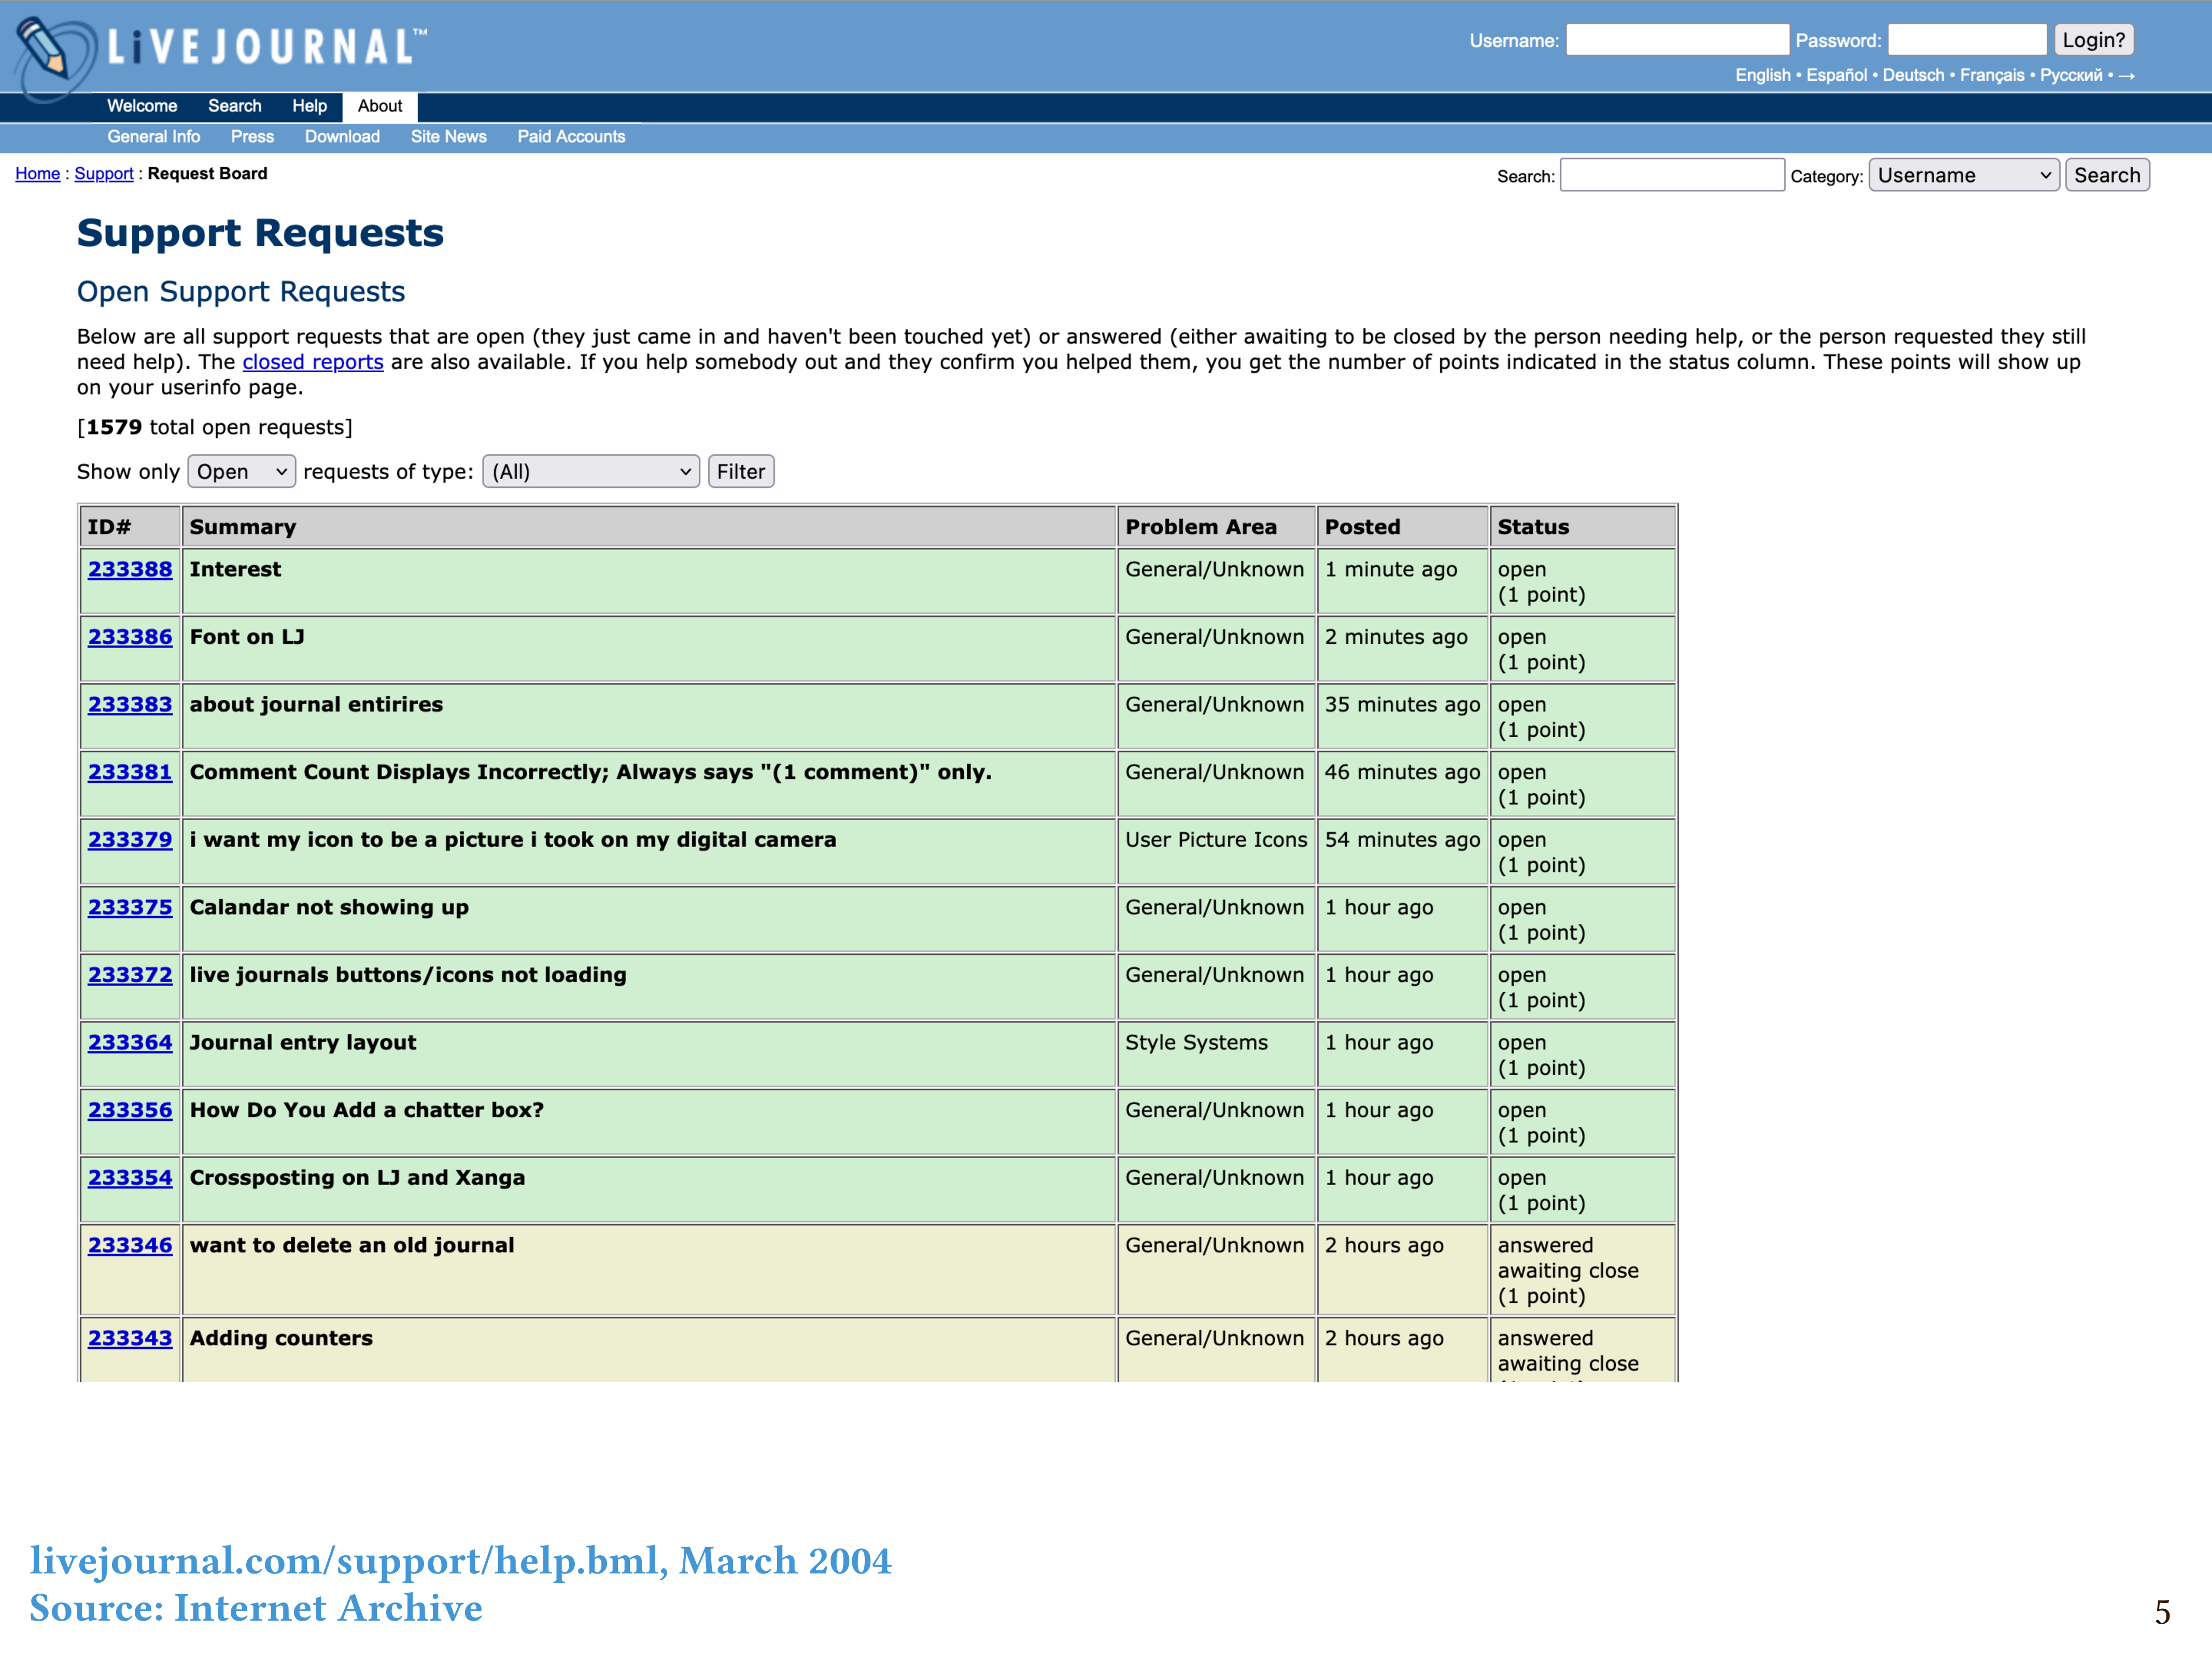Click the Login? button
2212x1659 pixels.
(x=2093, y=40)
